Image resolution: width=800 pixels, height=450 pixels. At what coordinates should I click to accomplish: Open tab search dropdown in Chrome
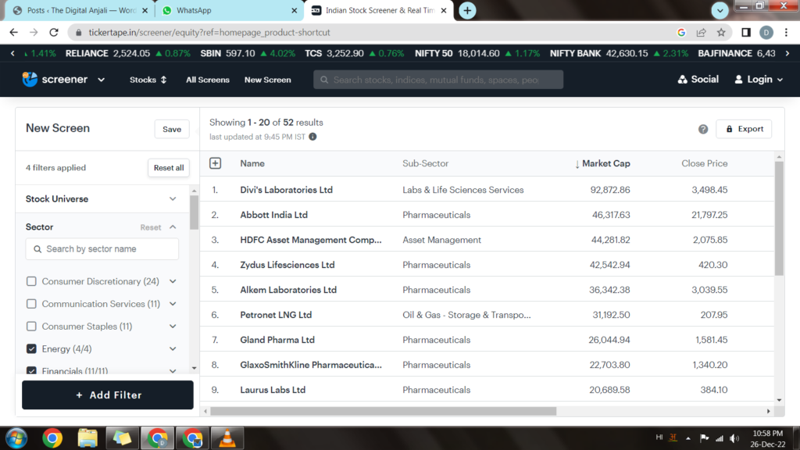[x=720, y=10]
